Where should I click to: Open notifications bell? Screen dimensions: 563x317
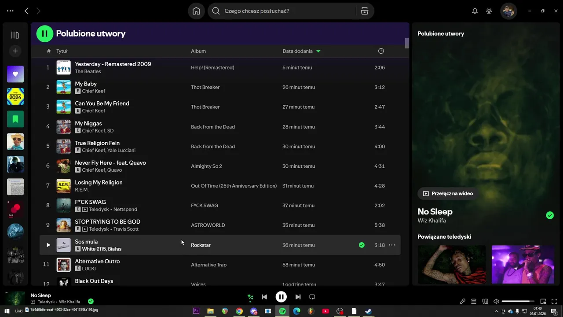[x=475, y=11]
